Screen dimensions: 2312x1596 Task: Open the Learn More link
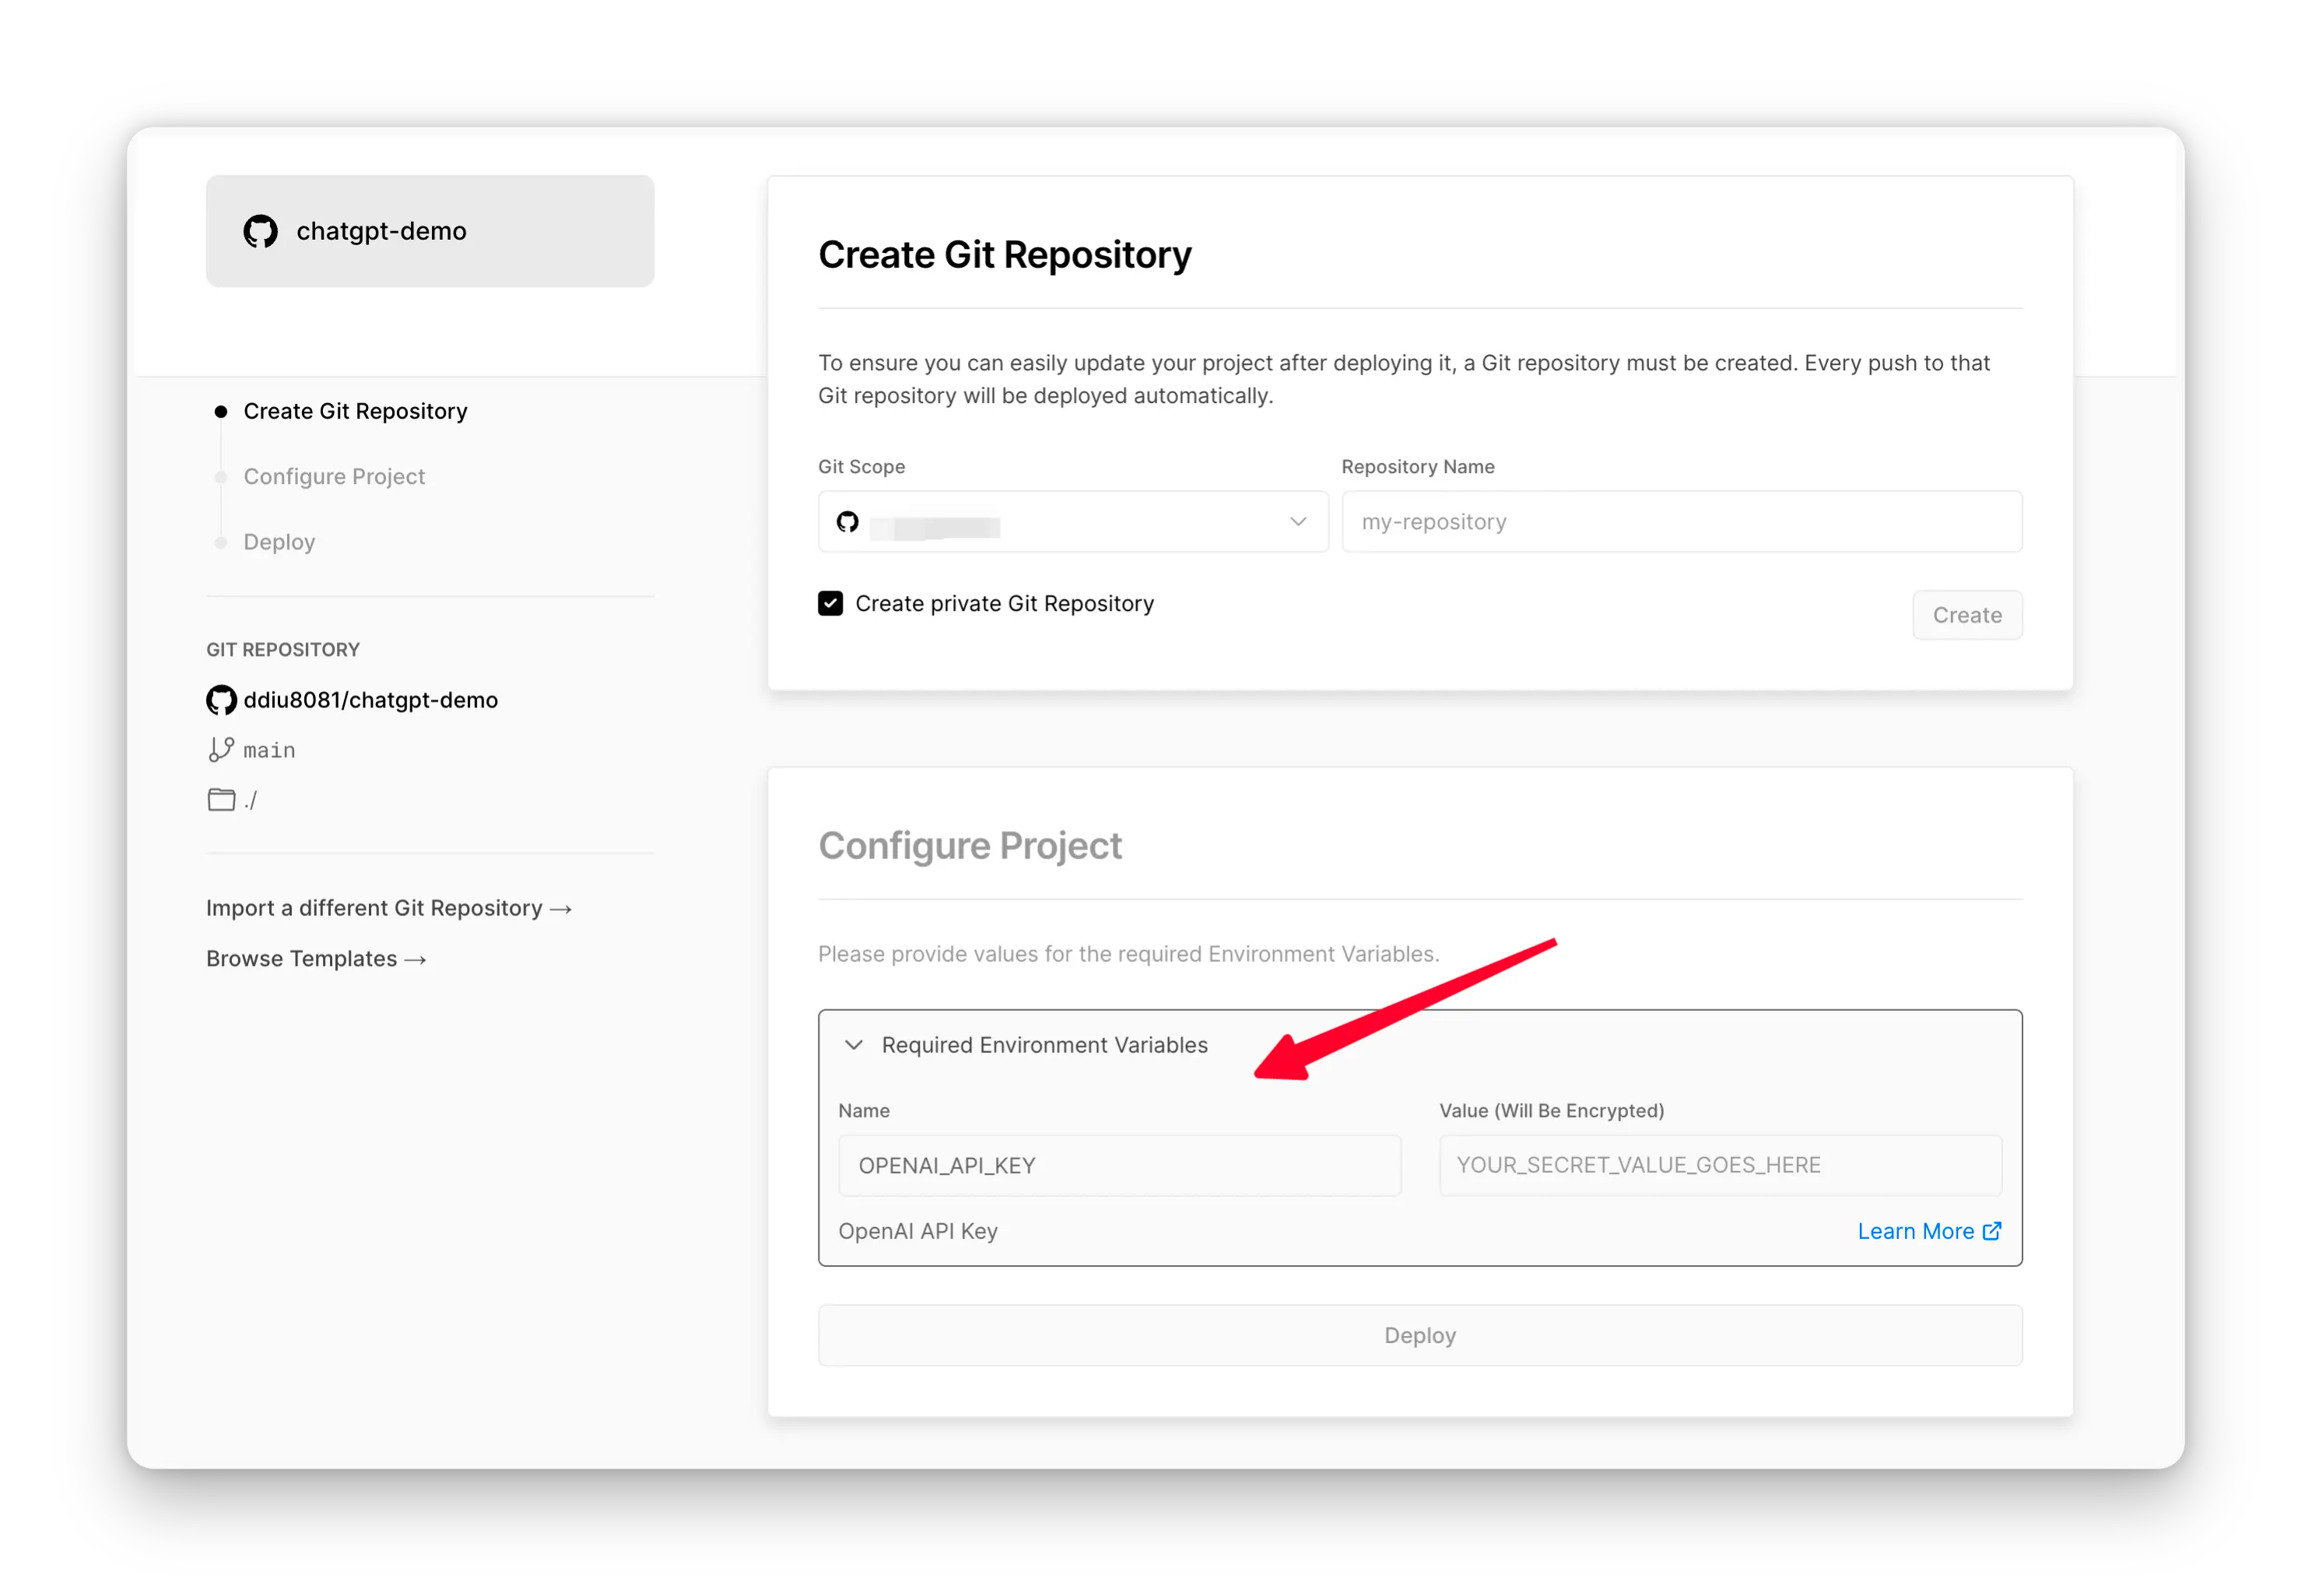tap(1915, 1231)
